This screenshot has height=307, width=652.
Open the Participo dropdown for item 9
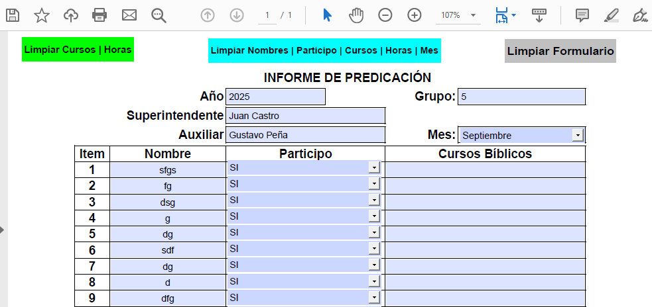coord(374,297)
